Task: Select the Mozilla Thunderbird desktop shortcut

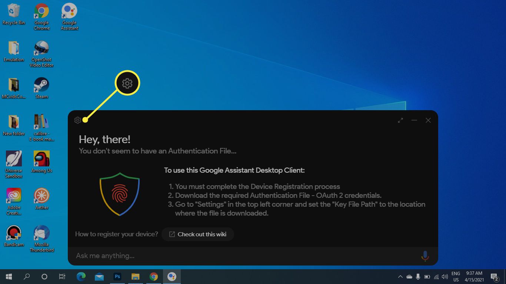Action: click(41, 239)
